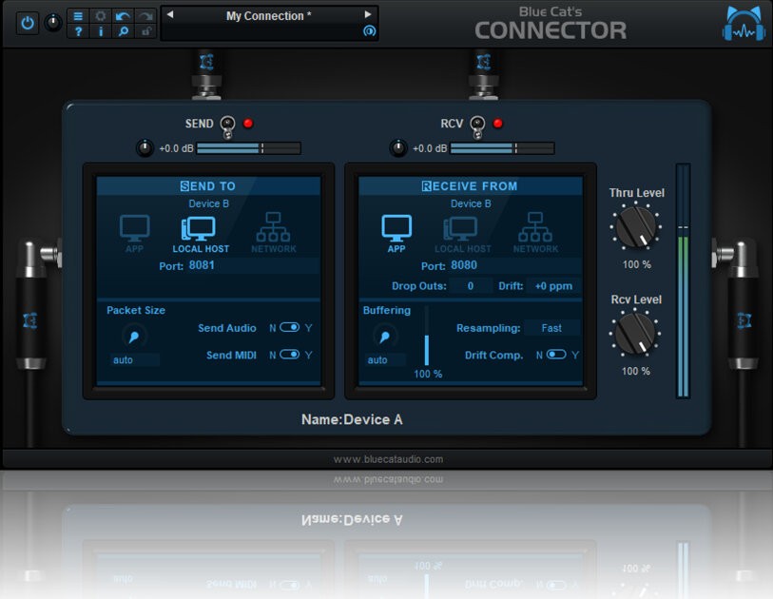The height and width of the screenshot is (599, 773).
Task: Select NETWORK mode in Send To
Action: [x=274, y=233]
